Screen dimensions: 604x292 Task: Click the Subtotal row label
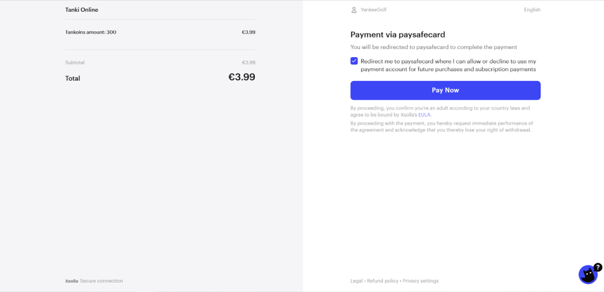point(75,62)
